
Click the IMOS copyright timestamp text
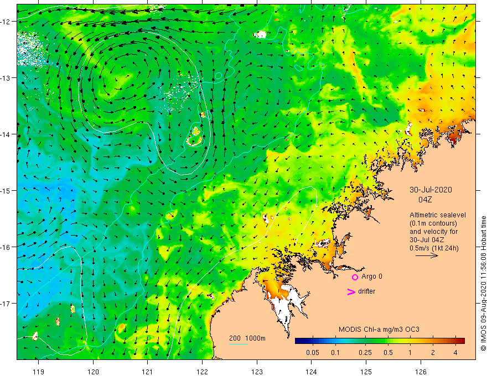pos(483,283)
